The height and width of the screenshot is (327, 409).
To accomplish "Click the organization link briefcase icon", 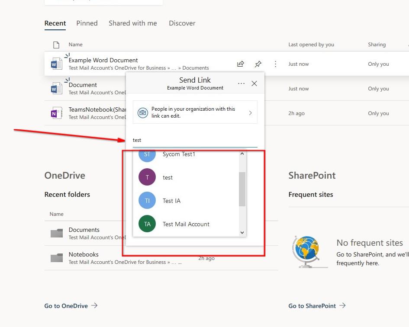I will [143, 112].
